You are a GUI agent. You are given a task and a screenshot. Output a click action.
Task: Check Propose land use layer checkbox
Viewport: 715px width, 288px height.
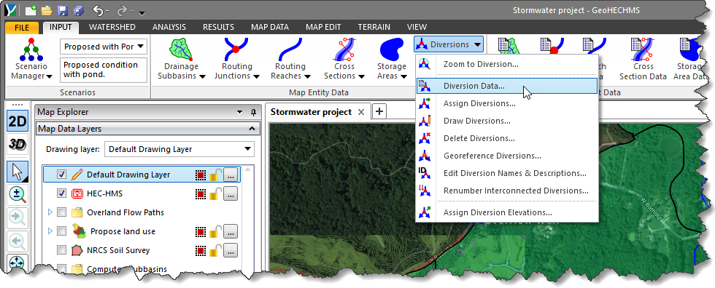click(x=61, y=232)
